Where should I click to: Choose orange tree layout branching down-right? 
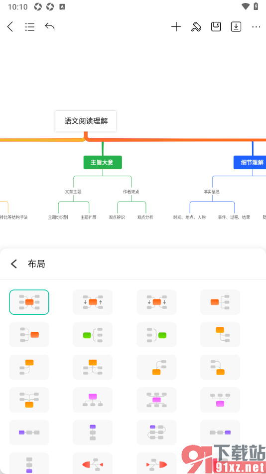[220, 335]
